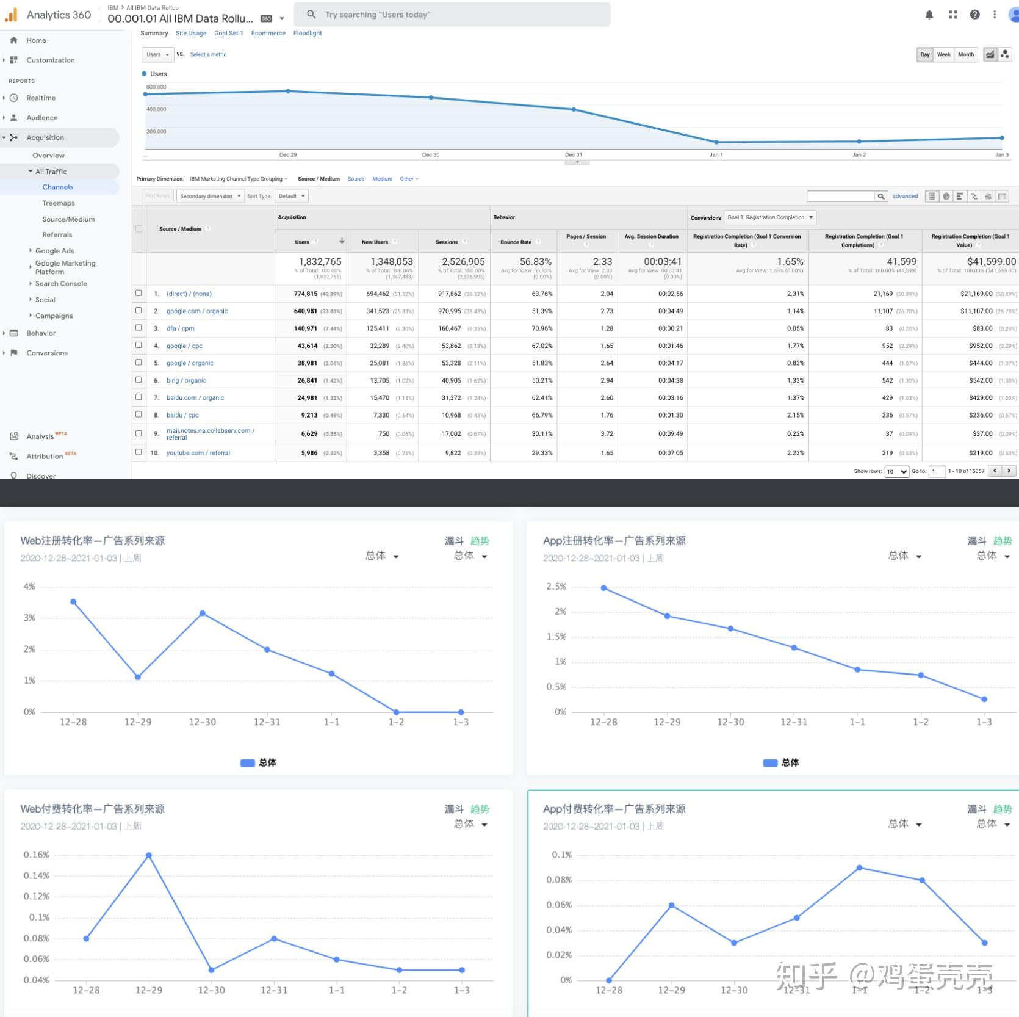Open the Treemaps report in sidebar
The width and height of the screenshot is (1019, 1017).
coord(59,203)
